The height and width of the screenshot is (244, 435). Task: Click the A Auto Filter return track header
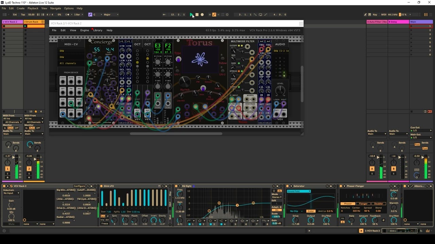click(377, 22)
